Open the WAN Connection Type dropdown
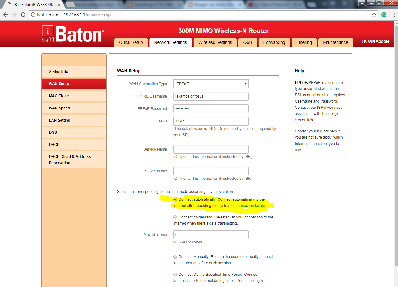 [x=211, y=84]
